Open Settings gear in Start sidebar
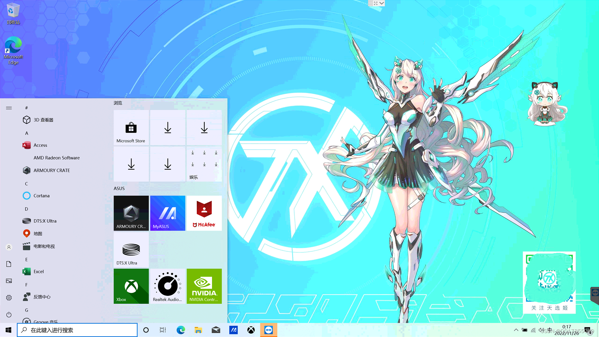The height and width of the screenshot is (337, 599). [9, 298]
